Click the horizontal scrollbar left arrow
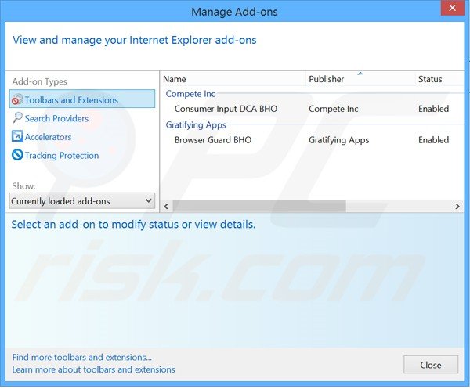This screenshot has width=470, height=389. 166,207
